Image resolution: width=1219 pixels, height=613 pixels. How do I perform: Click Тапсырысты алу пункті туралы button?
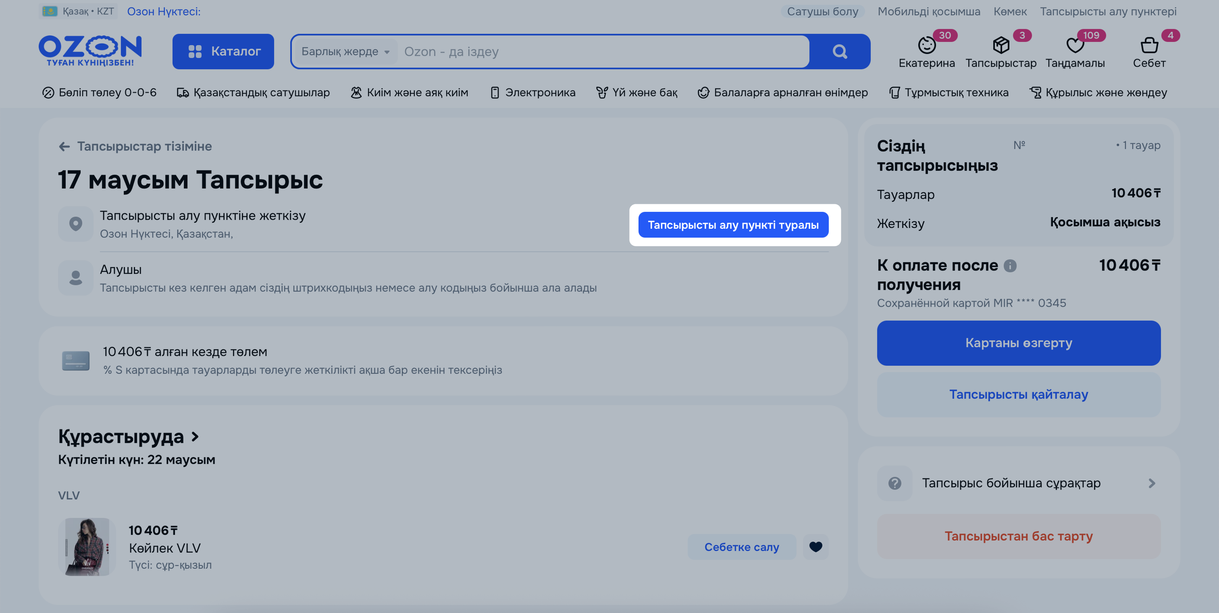(x=733, y=225)
